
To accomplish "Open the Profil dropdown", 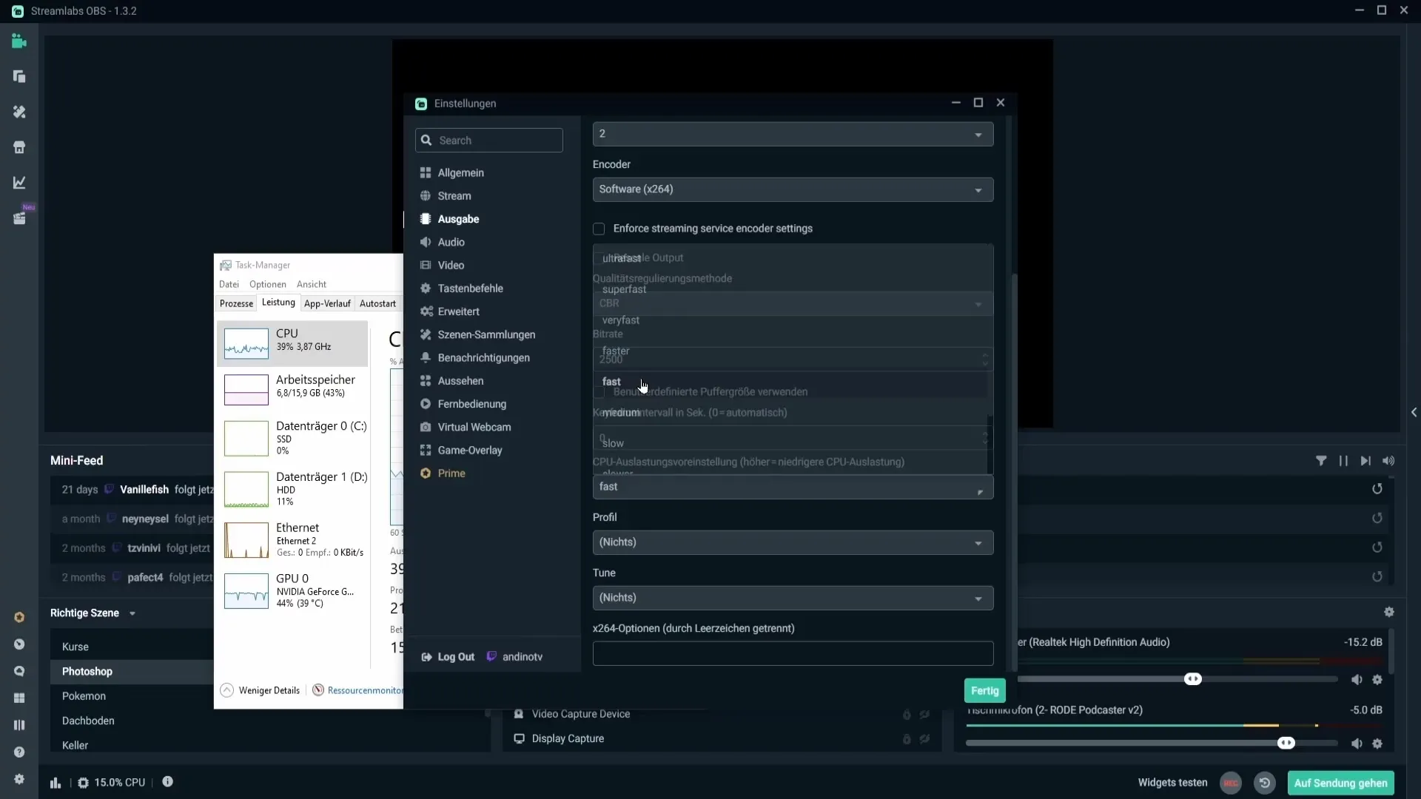I will pyautogui.click(x=793, y=542).
